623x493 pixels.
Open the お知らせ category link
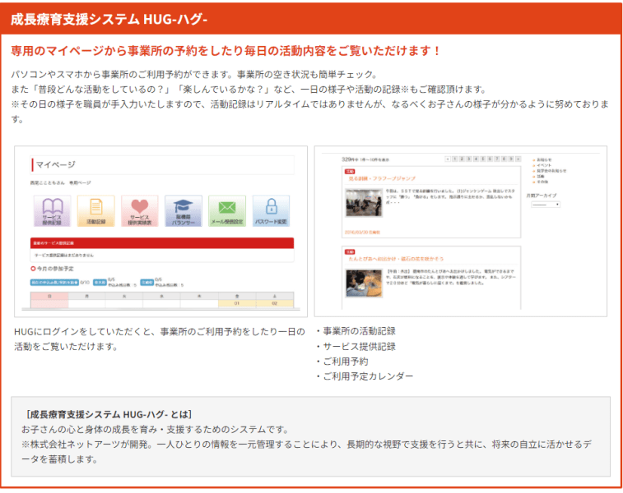point(542,160)
